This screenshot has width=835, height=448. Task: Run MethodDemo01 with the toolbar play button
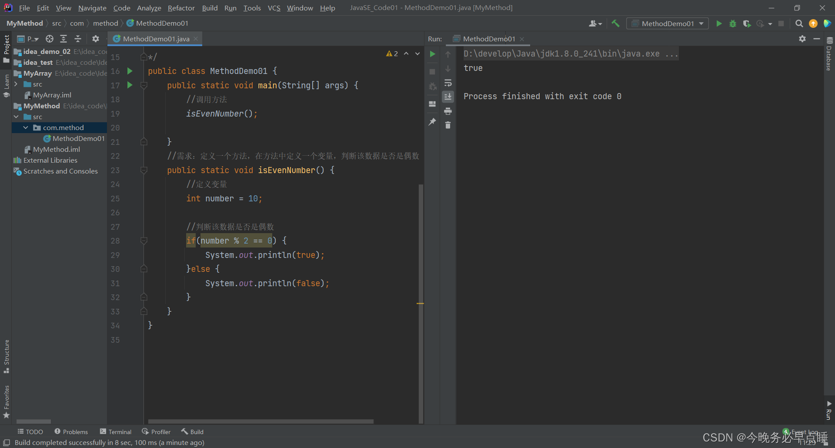(719, 23)
